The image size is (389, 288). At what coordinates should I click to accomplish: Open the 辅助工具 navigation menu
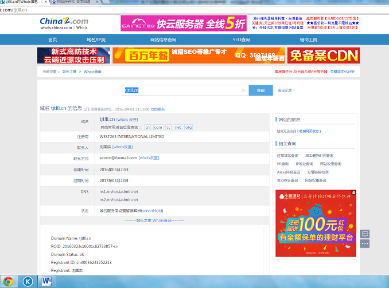[x=308, y=40]
